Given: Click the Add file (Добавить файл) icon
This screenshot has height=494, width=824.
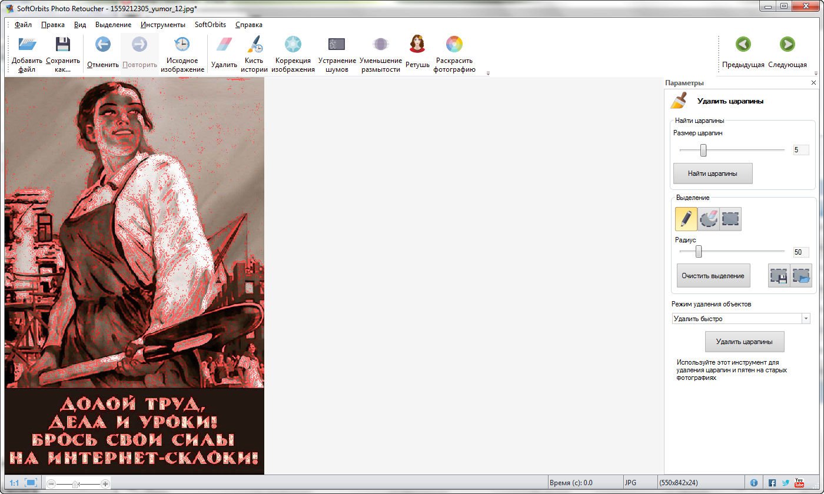Looking at the screenshot, I should click(26, 45).
